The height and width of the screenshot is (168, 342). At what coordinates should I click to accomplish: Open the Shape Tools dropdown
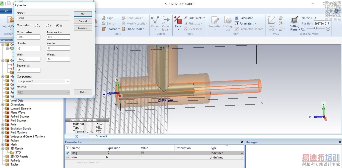click(x=133, y=29)
